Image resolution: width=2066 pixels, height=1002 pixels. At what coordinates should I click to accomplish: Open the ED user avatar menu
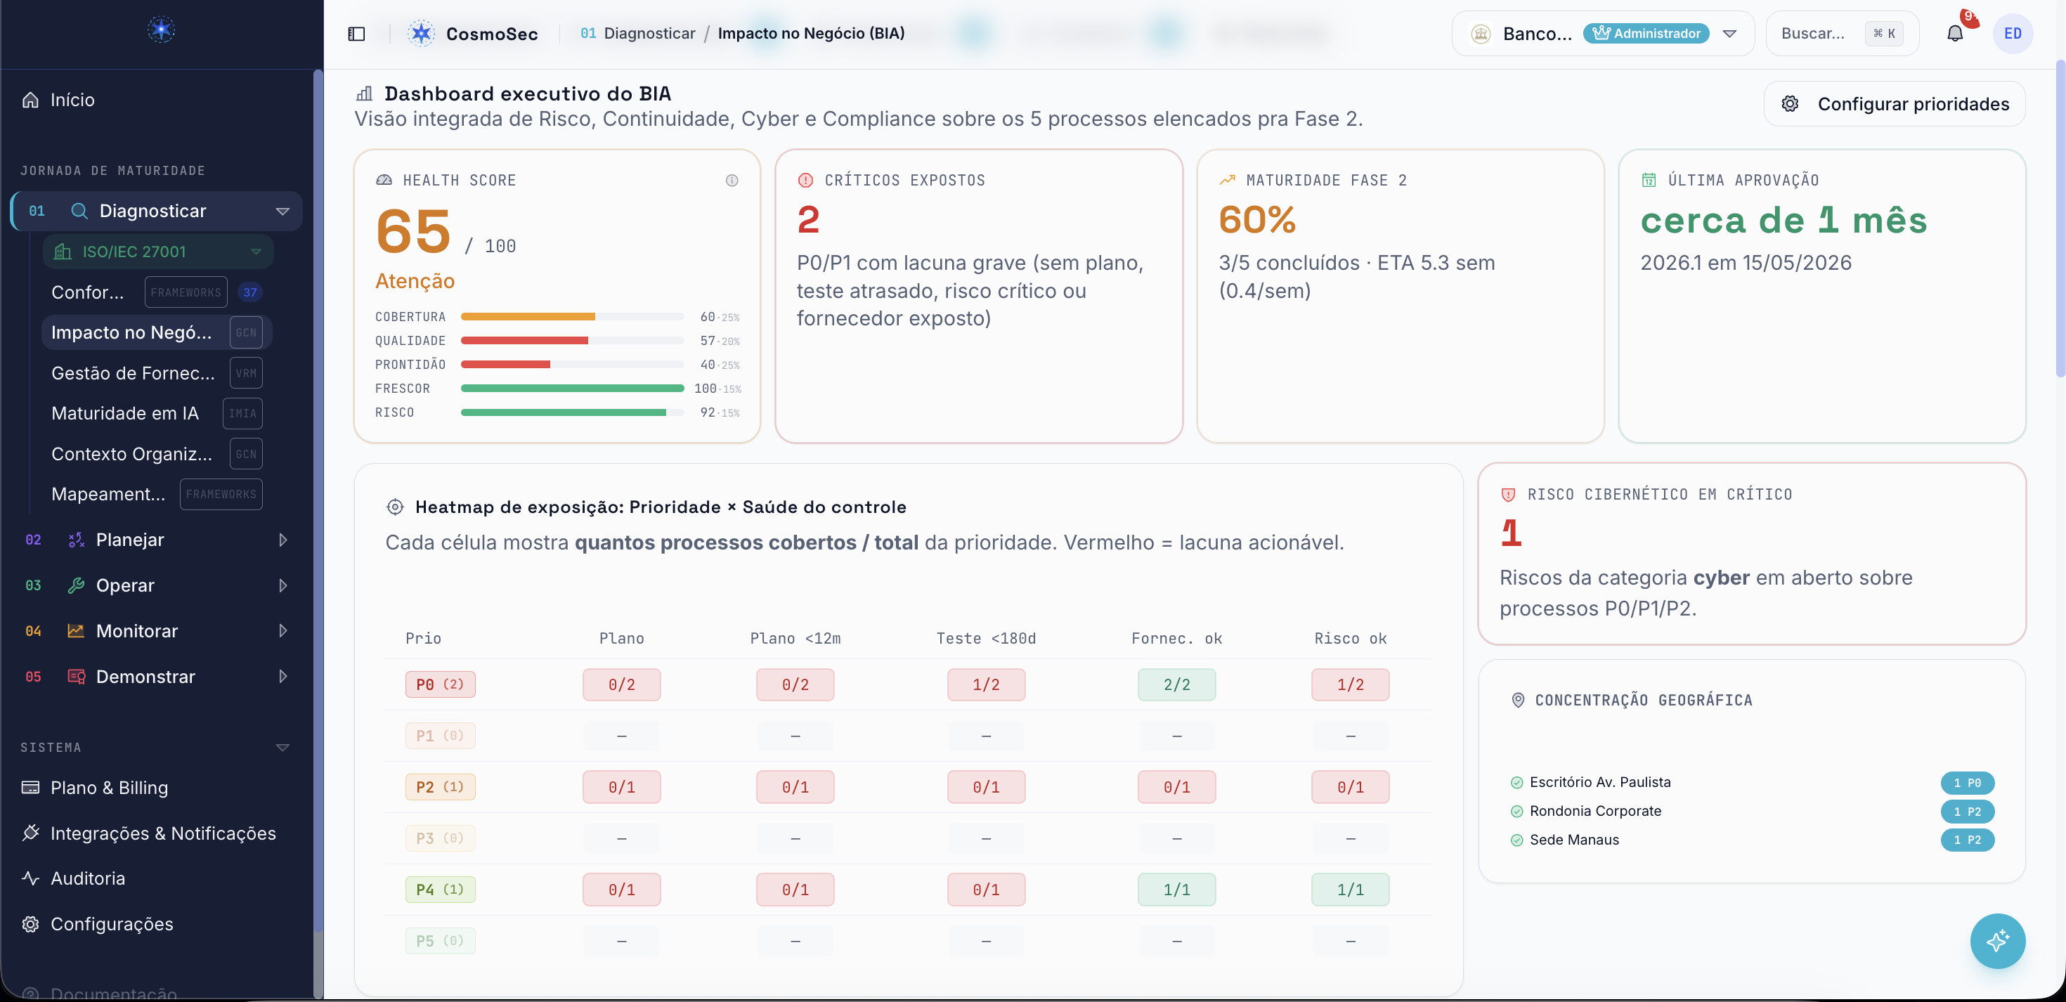pyautogui.click(x=2013, y=34)
